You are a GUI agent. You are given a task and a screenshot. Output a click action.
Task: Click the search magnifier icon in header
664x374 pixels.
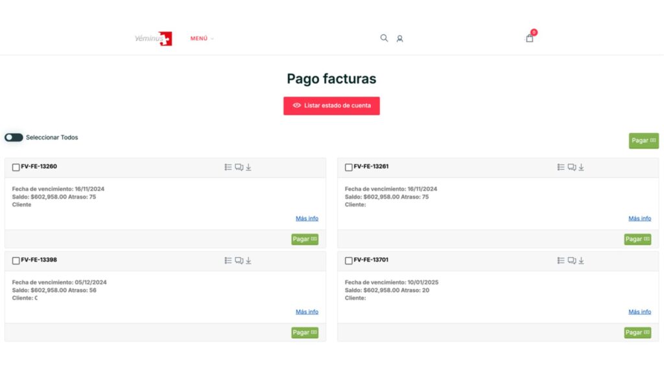click(384, 38)
